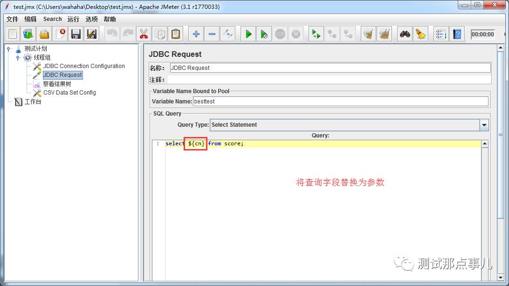Click the 名称 name input field
The height and width of the screenshot is (286, 509).
pyautogui.click(x=330, y=68)
